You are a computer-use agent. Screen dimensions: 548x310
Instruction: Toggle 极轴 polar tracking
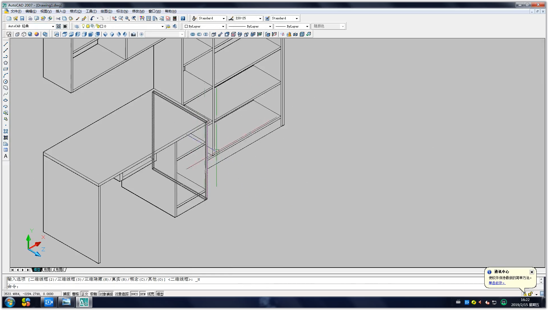pos(94,294)
